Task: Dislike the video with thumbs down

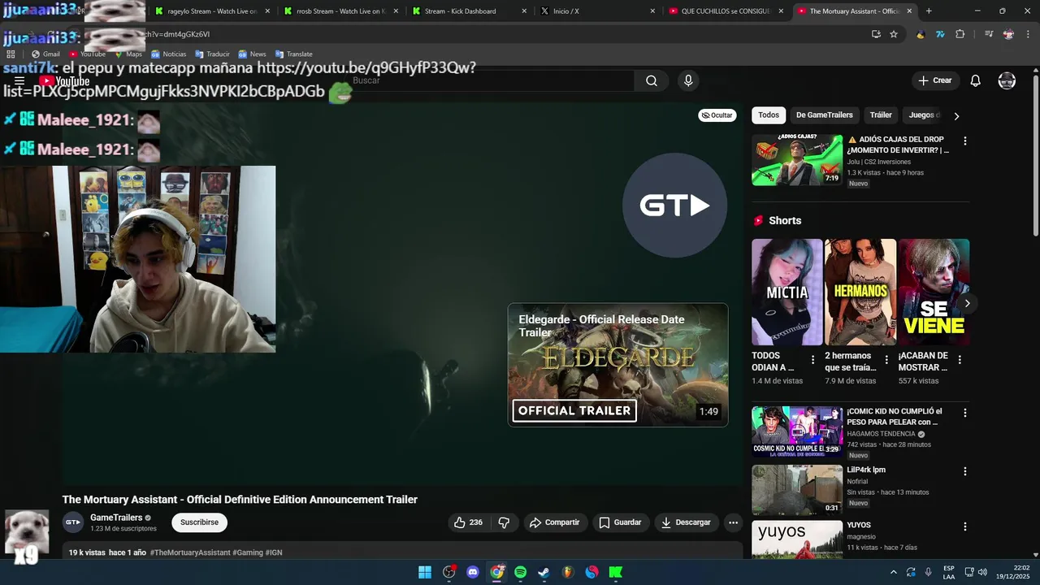Action: [x=504, y=522]
